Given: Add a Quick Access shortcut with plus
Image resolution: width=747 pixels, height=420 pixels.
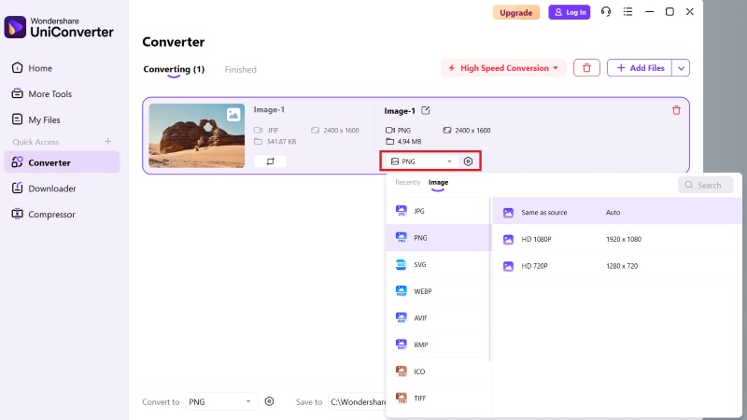Looking at the screenshot, I should (107, 142).
